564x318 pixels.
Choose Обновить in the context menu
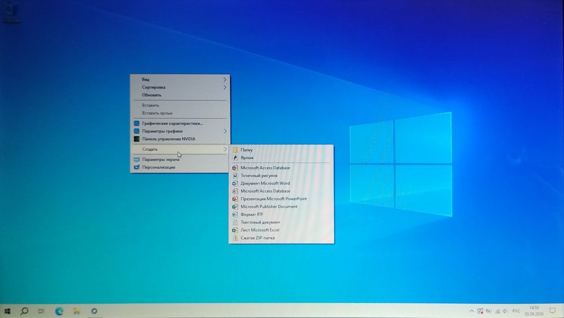(x=180, y=95)
